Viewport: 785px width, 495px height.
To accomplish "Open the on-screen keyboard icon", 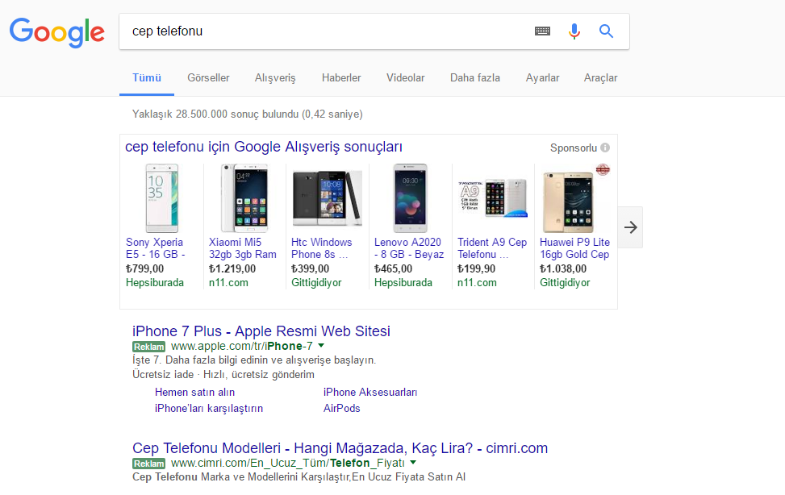I will [542, 31].
